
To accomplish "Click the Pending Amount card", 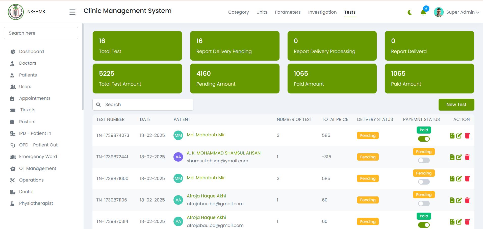I will 235,79.
